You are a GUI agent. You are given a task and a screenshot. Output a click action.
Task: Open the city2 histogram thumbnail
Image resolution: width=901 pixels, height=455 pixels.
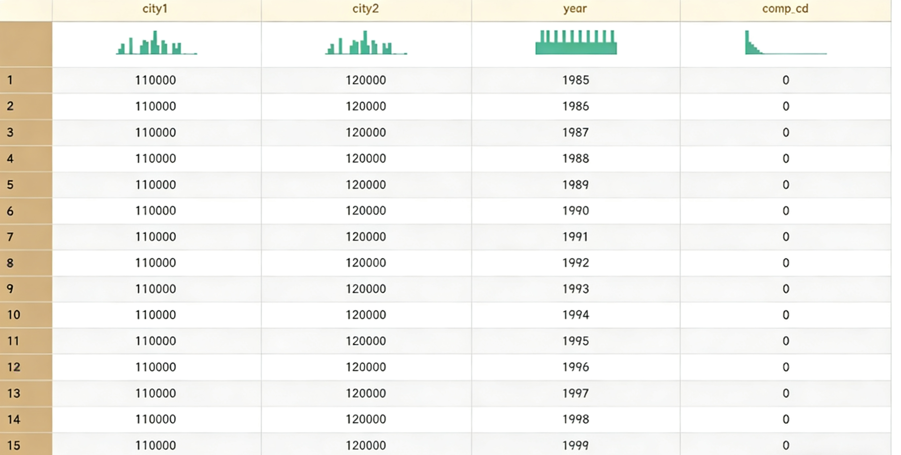[366, 43]
